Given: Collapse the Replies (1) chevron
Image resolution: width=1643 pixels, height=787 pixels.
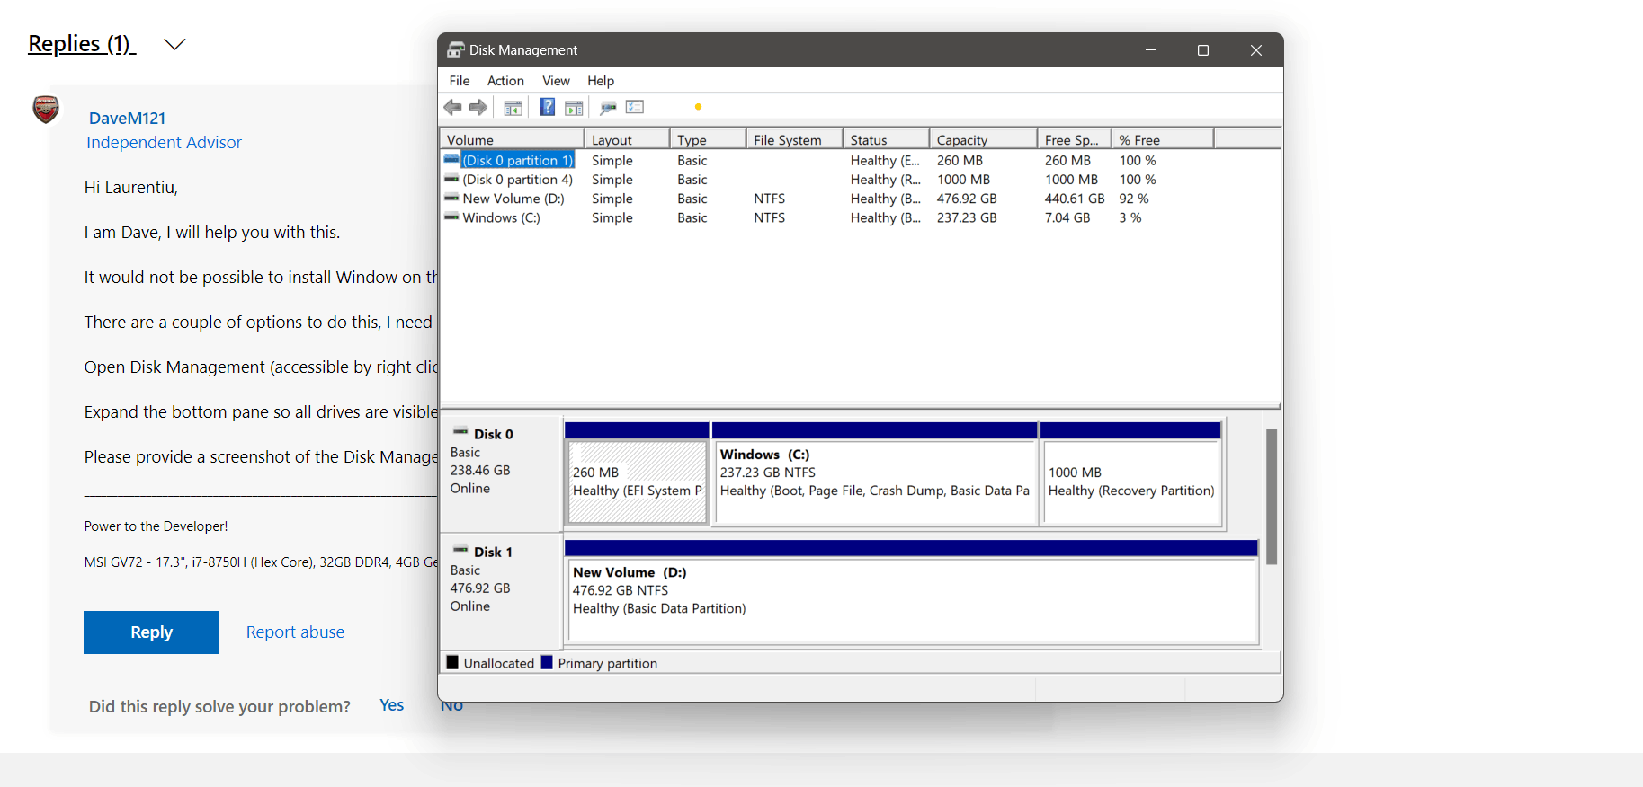Looking at the screenshot, I should point(174,44).
